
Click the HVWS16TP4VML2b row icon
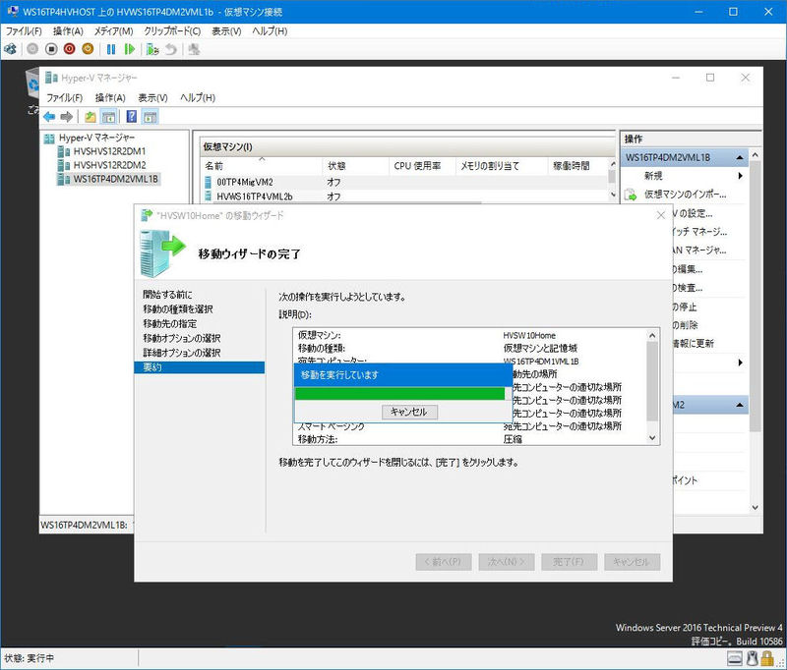point(209,195)
